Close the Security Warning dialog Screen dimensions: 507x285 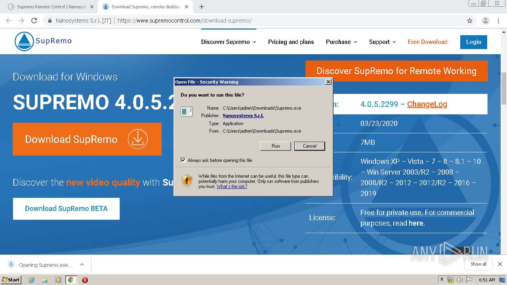coord(328,82)
